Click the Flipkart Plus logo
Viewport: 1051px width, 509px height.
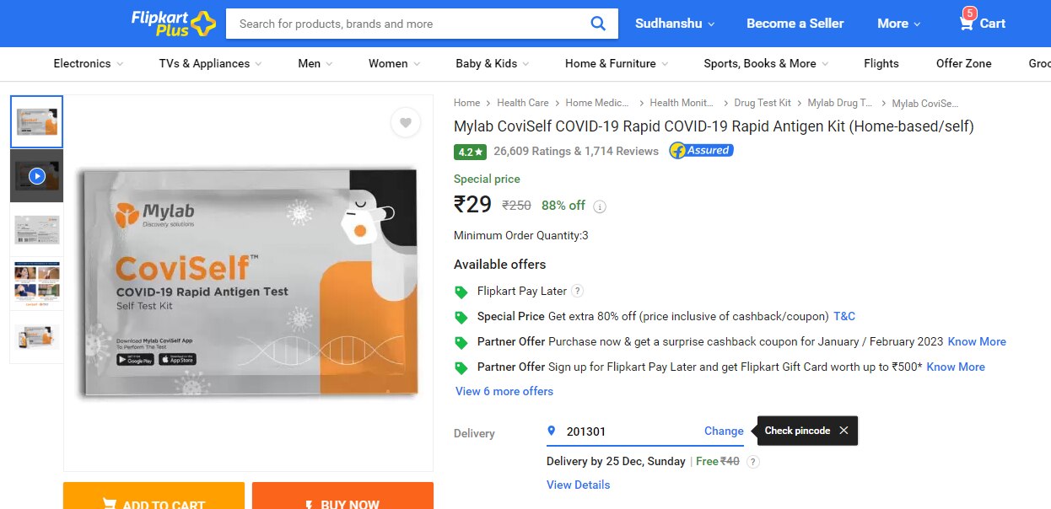(173, 23)
